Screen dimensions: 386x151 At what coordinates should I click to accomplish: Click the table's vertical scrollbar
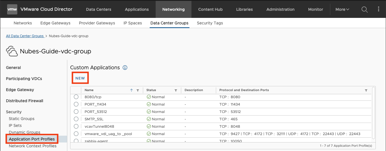click(373, 113)
